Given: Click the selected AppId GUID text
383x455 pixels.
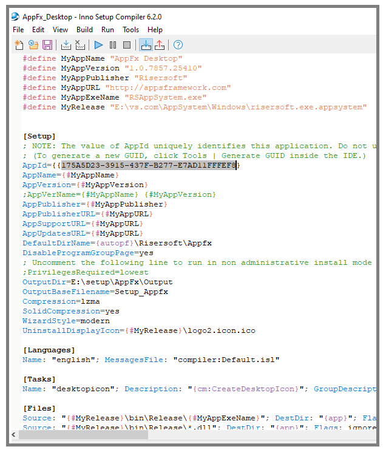Looking at the screenshot, I should pos(149,165).
